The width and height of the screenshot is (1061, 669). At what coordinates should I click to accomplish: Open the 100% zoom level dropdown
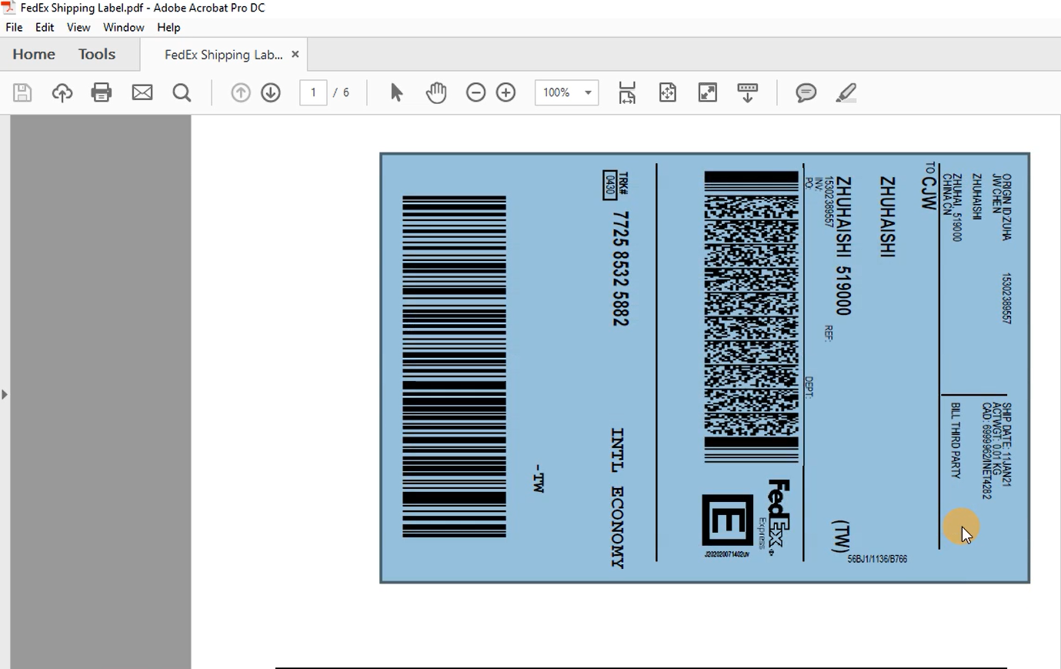click(x=567, y=92)
